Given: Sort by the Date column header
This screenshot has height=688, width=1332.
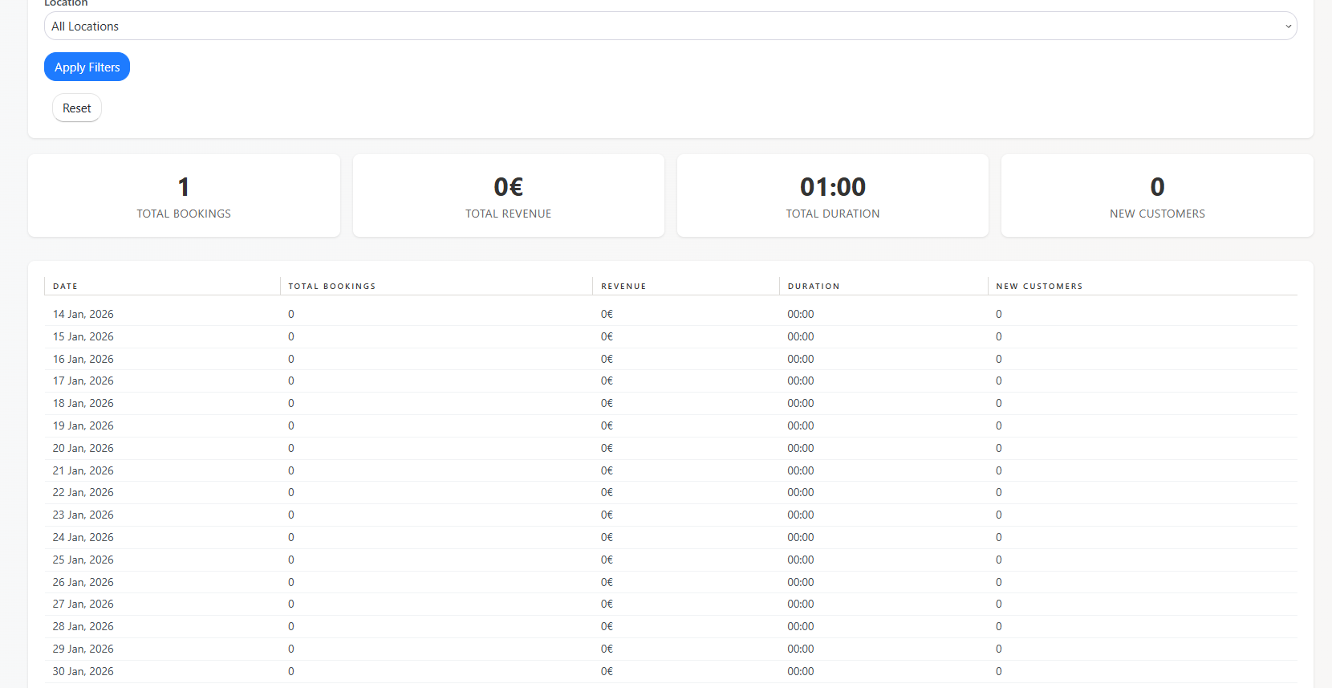Looking at the screenshot, I should tap(66, 287).
